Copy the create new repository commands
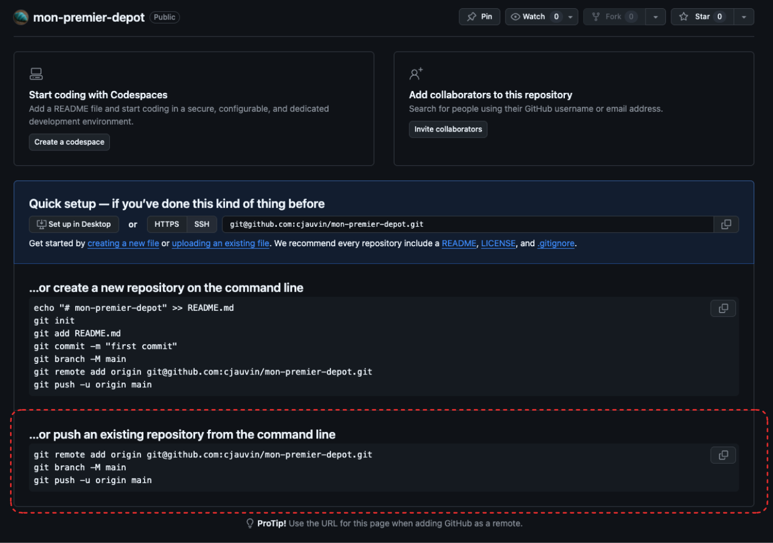 click(x=723, y=309)
